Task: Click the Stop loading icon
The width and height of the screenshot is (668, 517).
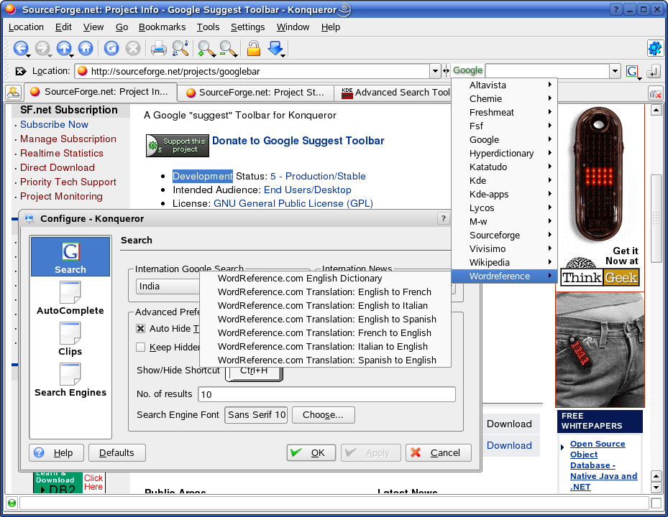Action: click(133, 48)
